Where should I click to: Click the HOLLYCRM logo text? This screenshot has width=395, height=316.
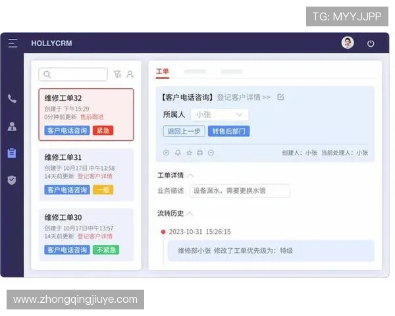tap(51, 43)
